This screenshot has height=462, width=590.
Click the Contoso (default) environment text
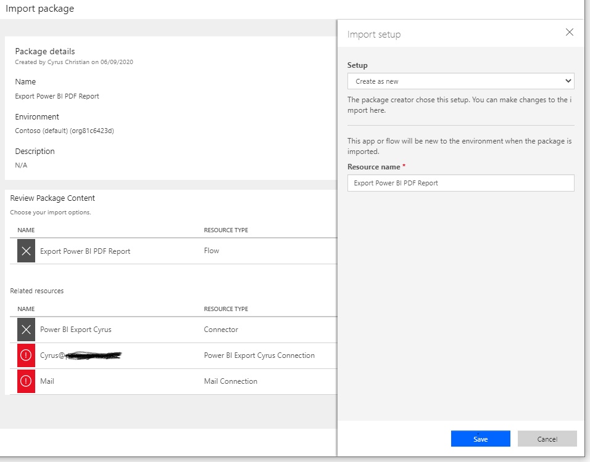tap(64, 131)
